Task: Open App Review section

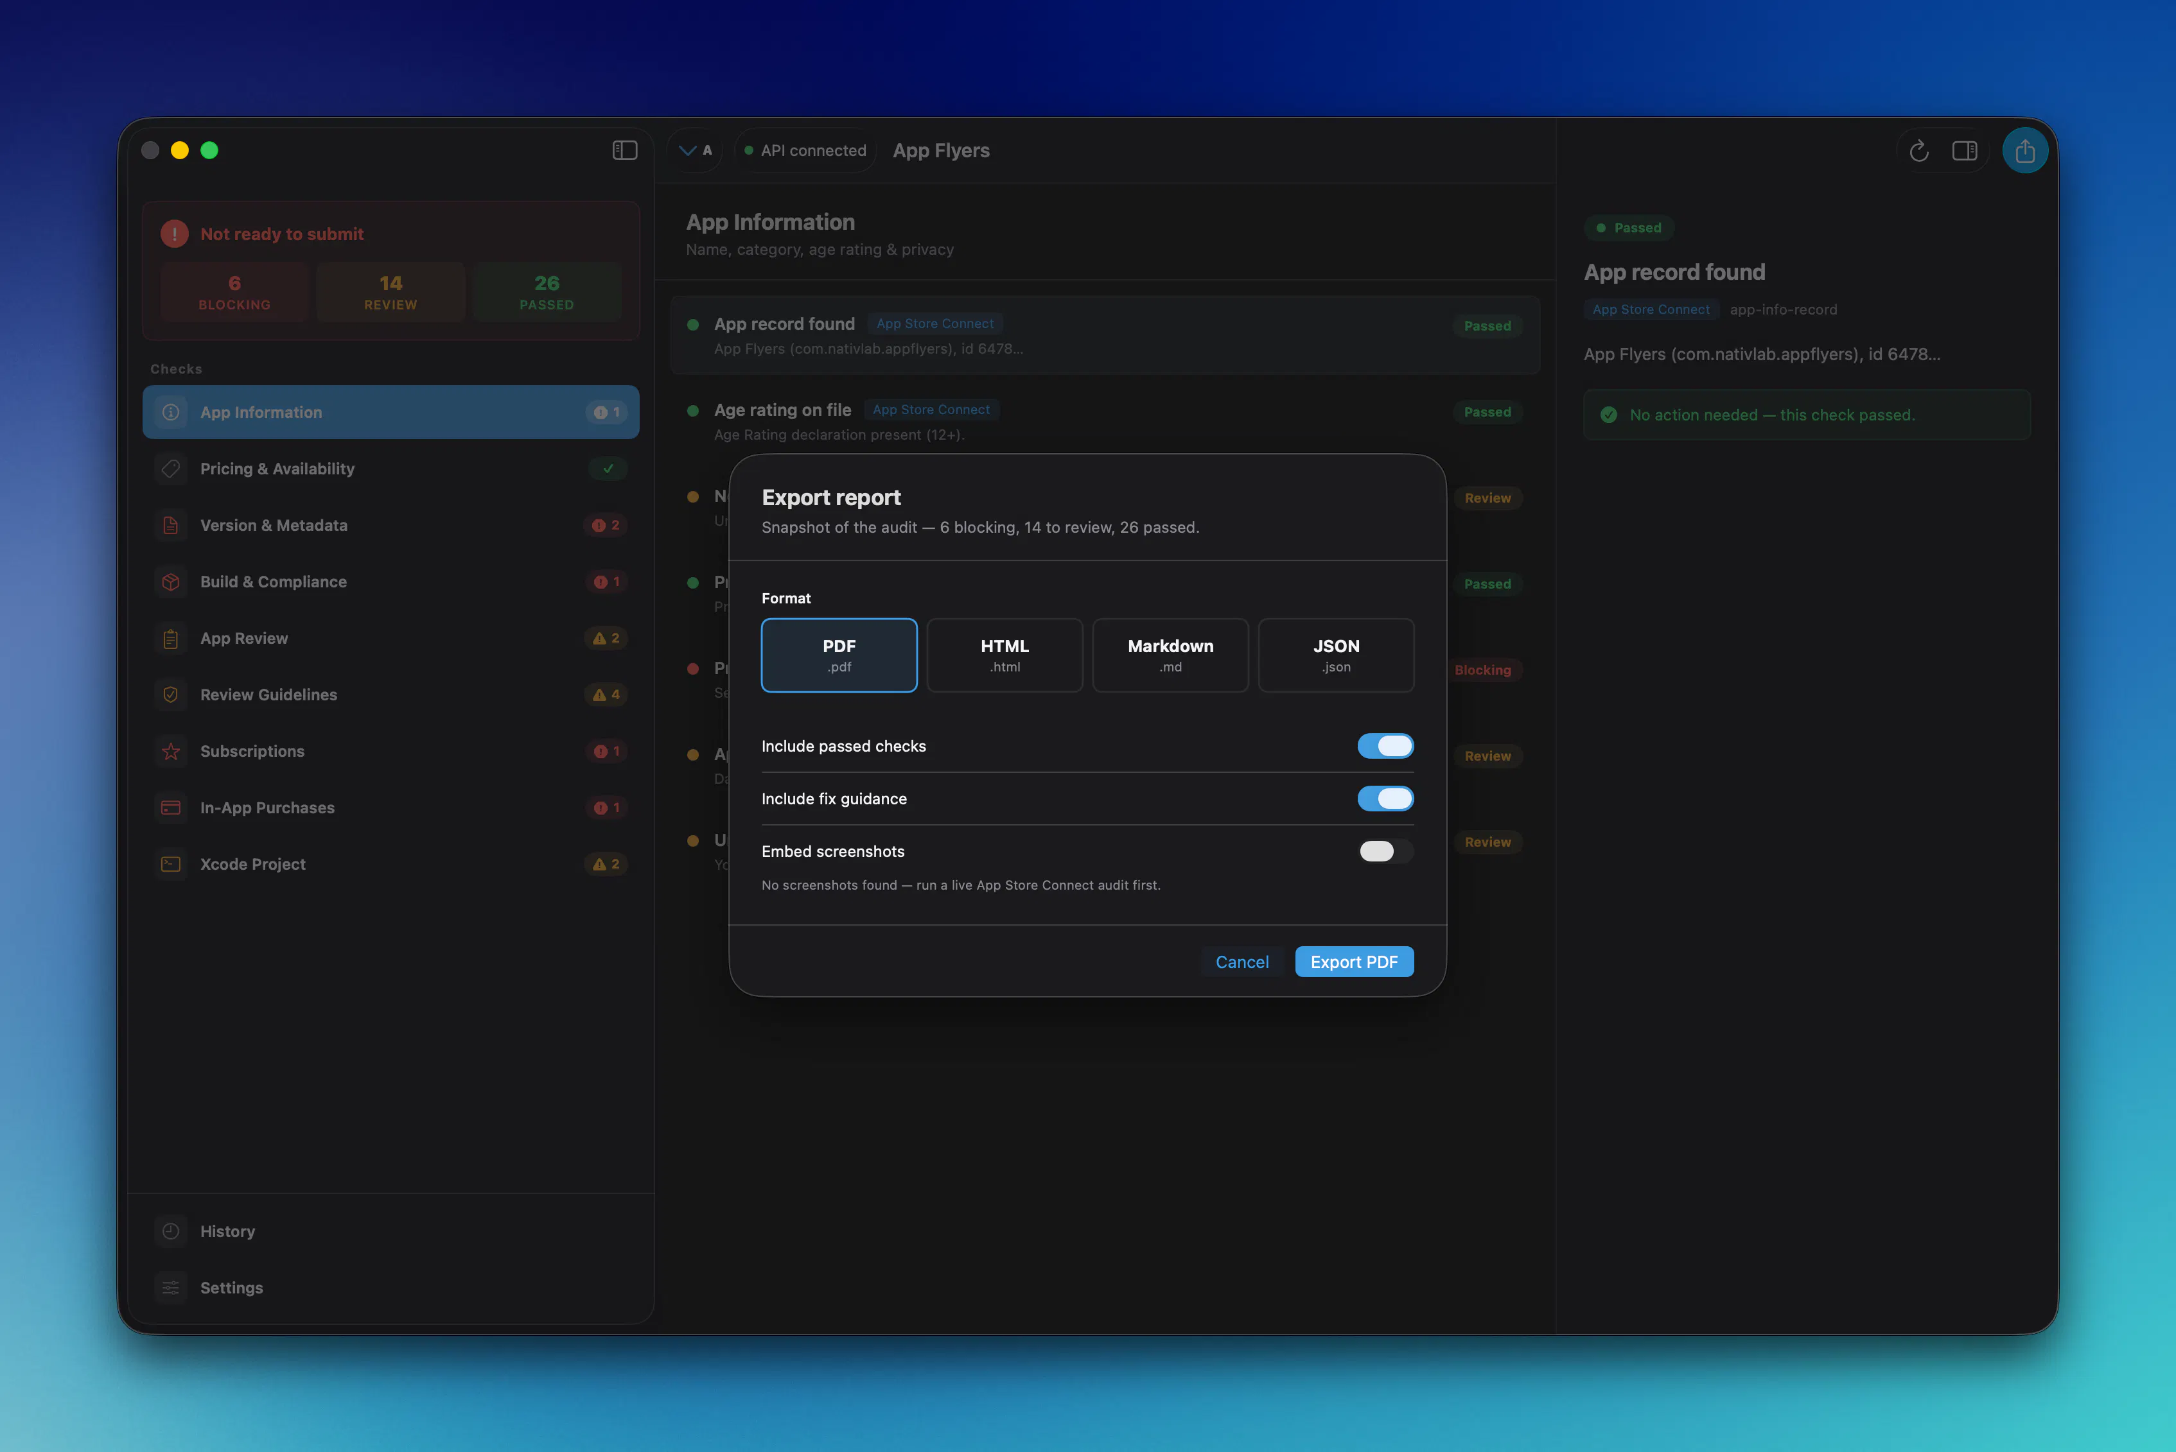Action: (391, 638)
